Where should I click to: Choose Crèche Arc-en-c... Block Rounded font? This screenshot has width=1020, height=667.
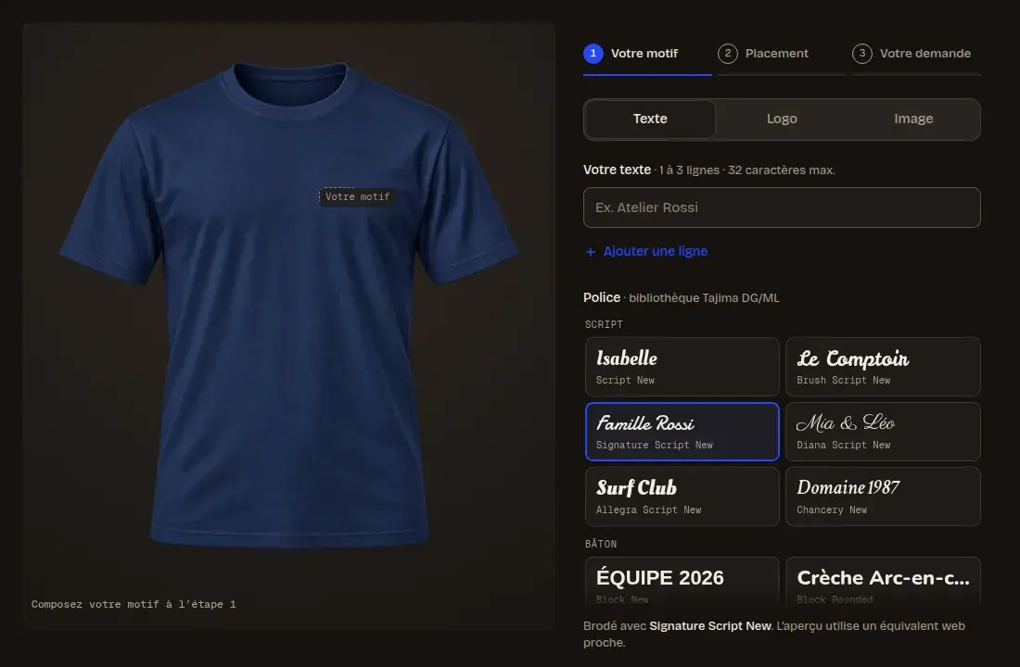(x=883, y=583)
